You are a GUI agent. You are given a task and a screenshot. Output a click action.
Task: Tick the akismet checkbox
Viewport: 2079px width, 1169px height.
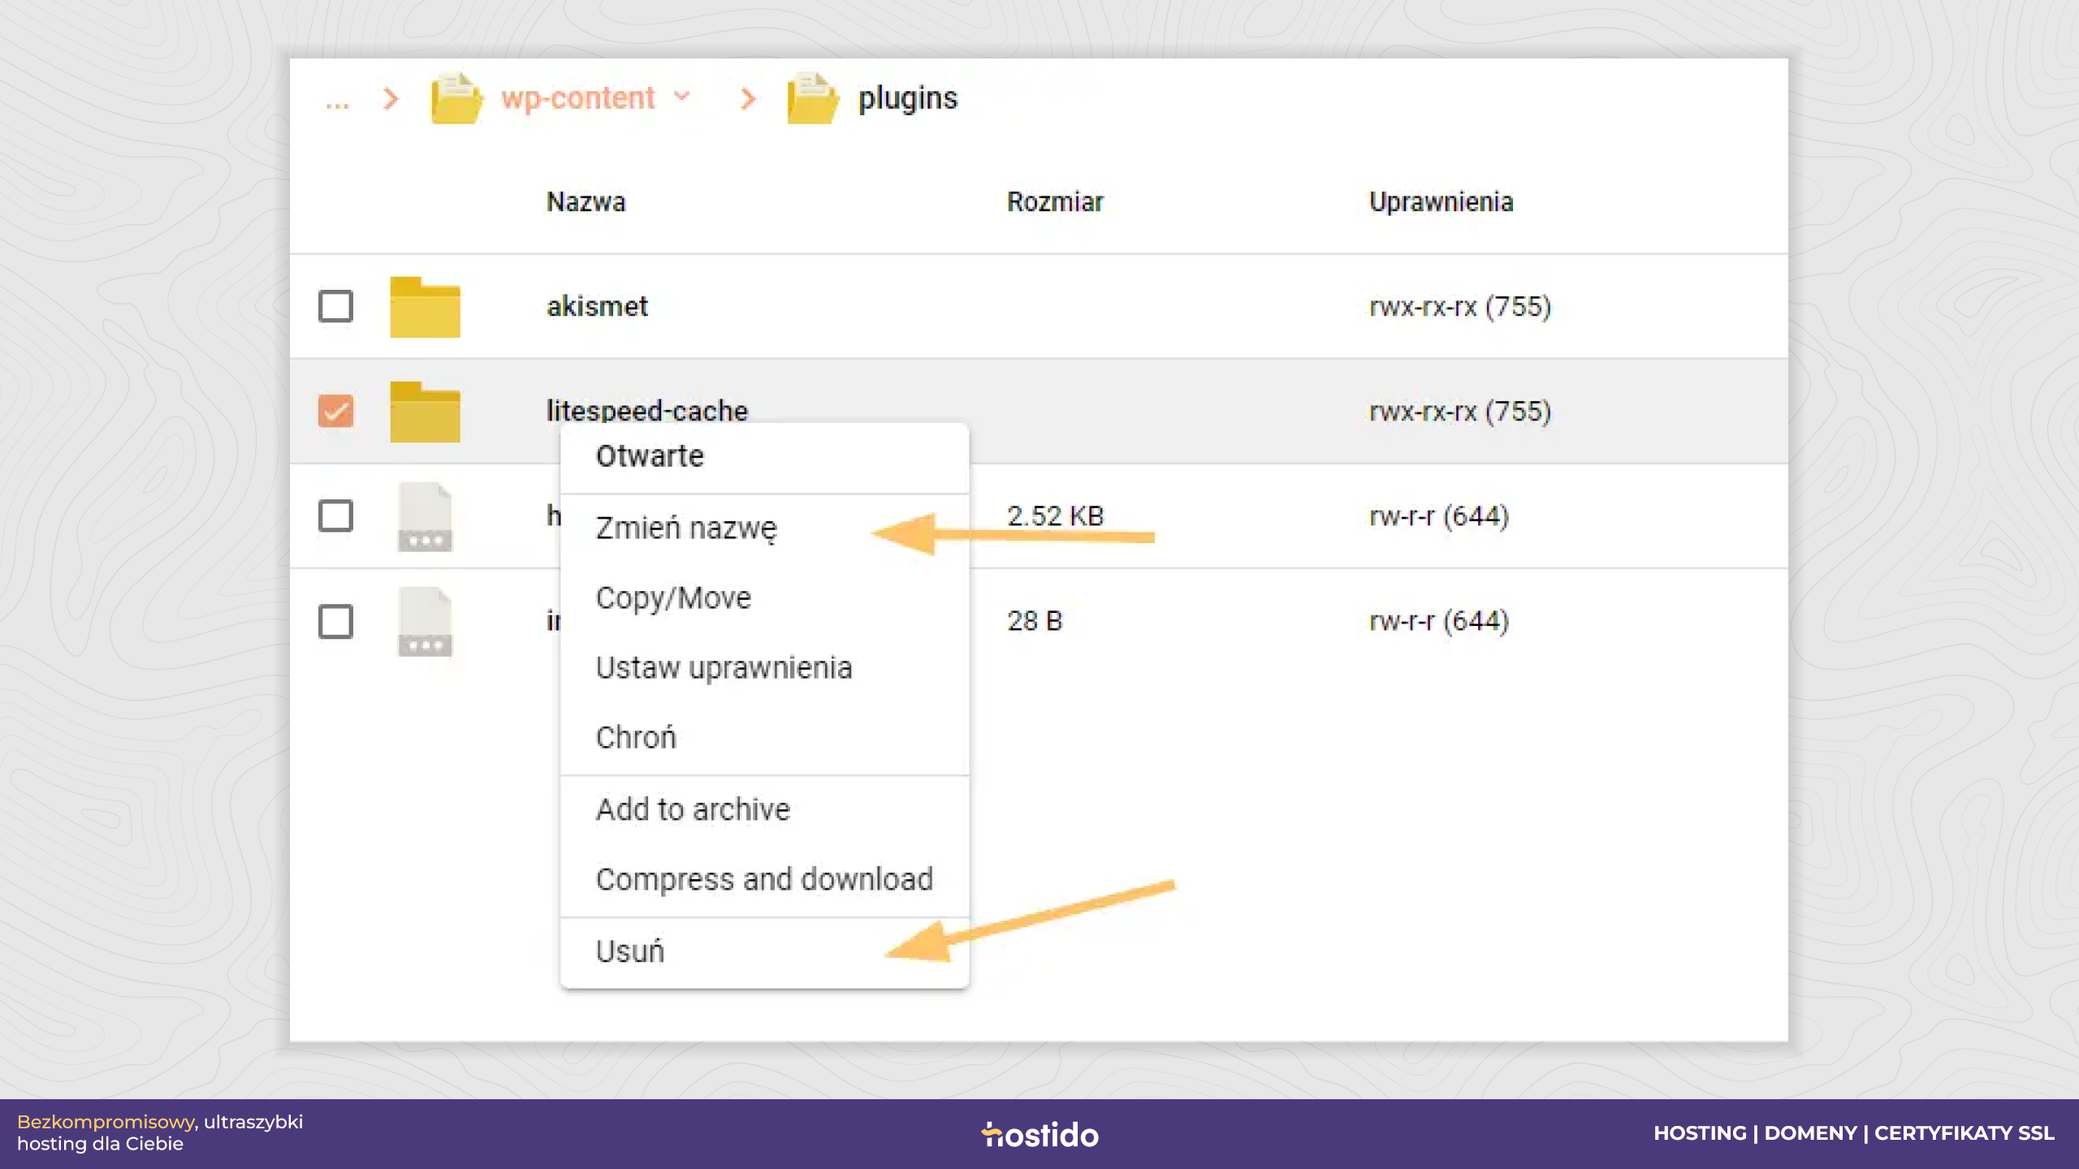(335, 306)
